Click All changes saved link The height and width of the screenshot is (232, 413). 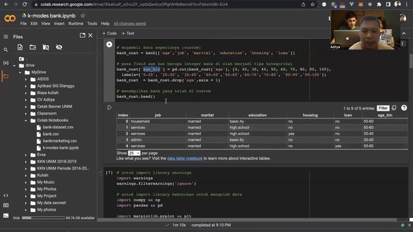[130, 24]
